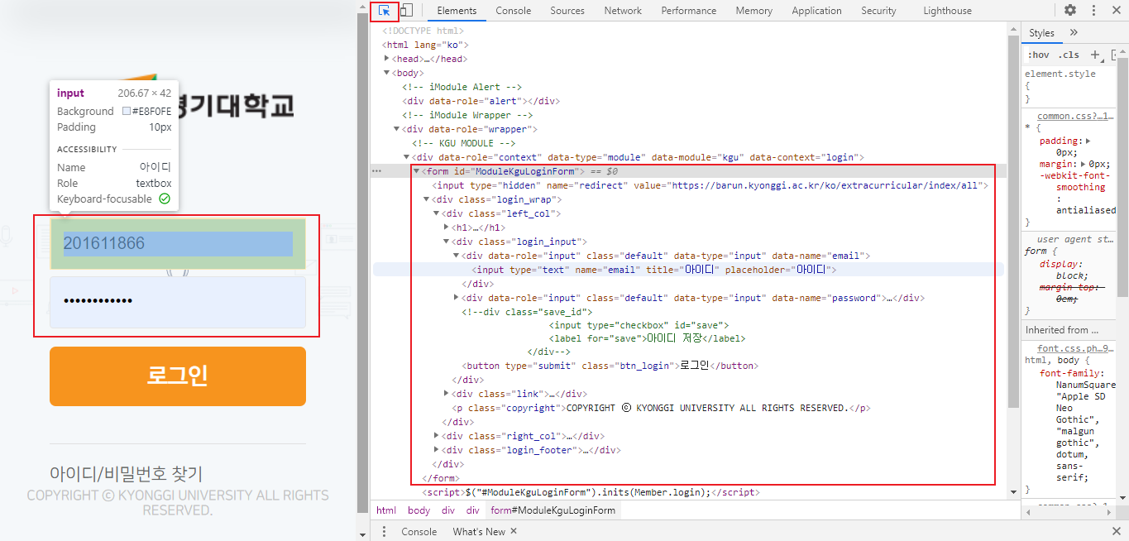The height and width of the screenshot is (541, 1129).
Task: Open the Memory tab
Action: [754, 11]
